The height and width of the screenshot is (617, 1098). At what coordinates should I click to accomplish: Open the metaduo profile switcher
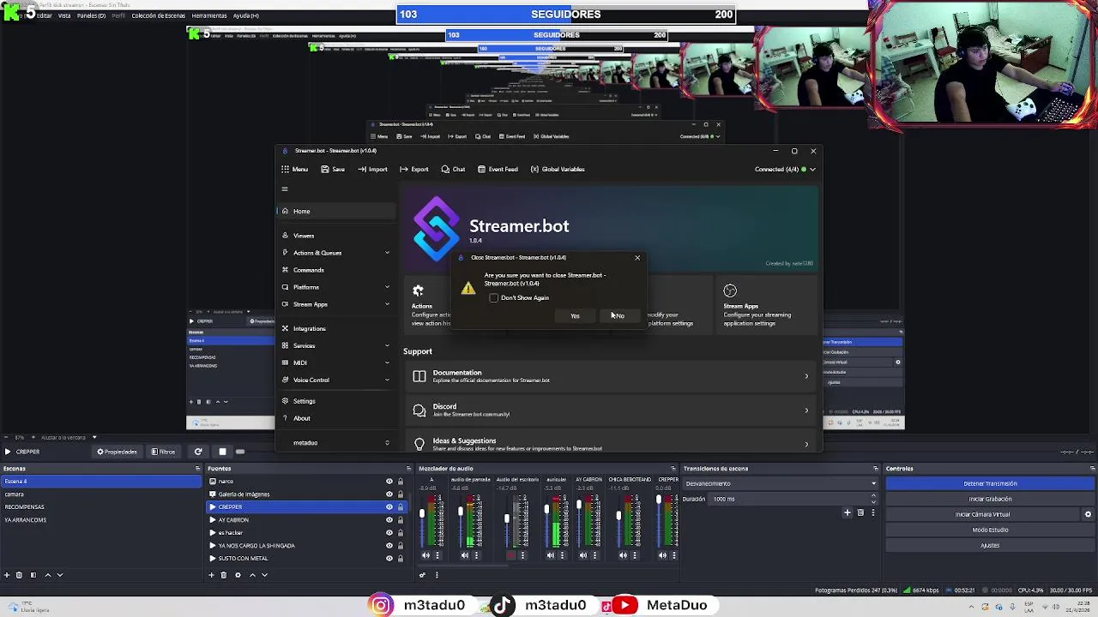336,443
